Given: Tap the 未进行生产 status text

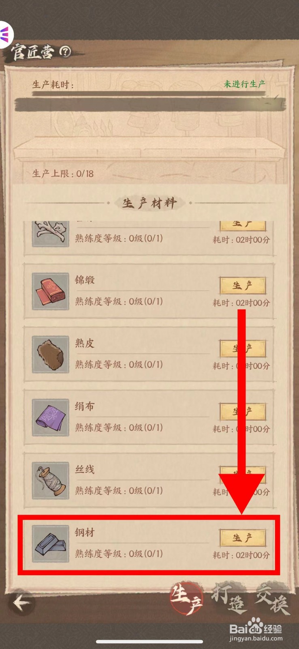Looking at the screenshot, I should pyautogui.click(x=244, y=84).
